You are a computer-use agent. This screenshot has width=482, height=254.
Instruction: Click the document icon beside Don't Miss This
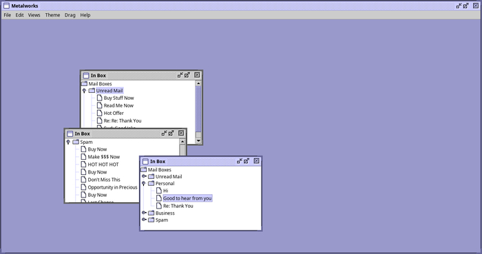tap(83, 180)
